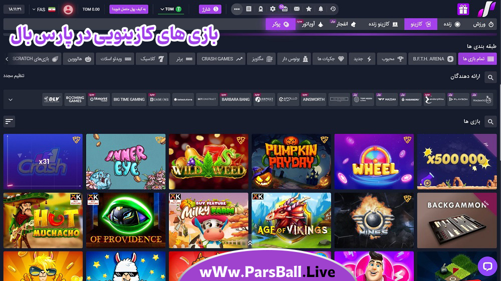
Task: Click the user profile avatar
Action: pyautogui.click(x=68, y=9)
